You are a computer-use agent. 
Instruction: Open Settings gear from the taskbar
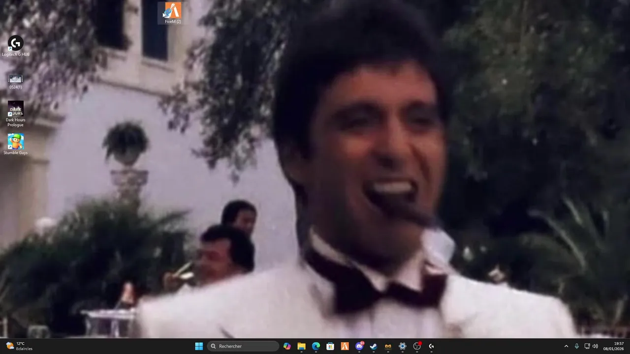point(403,346)
